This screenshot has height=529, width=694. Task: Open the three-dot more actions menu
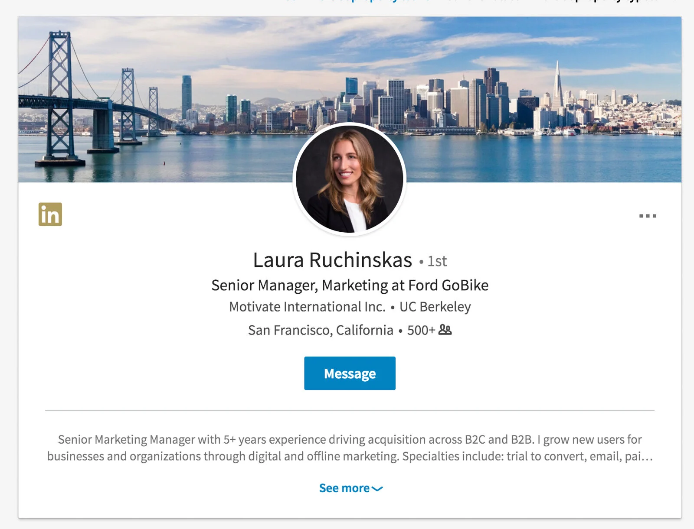tap(648, 216)
